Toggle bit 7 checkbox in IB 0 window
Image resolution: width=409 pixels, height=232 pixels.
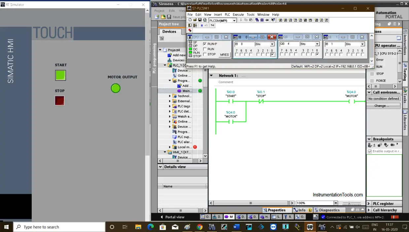(236, 54)
